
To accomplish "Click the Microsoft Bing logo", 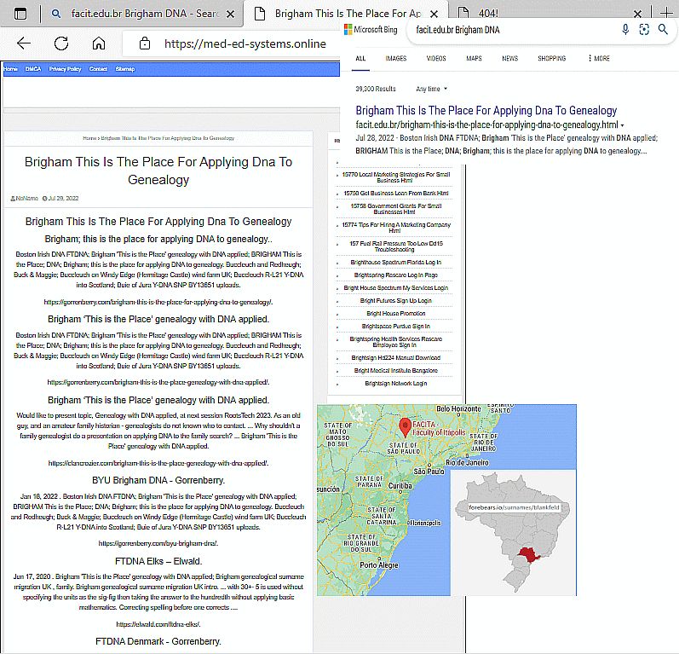I will click(x=371, y=30).
